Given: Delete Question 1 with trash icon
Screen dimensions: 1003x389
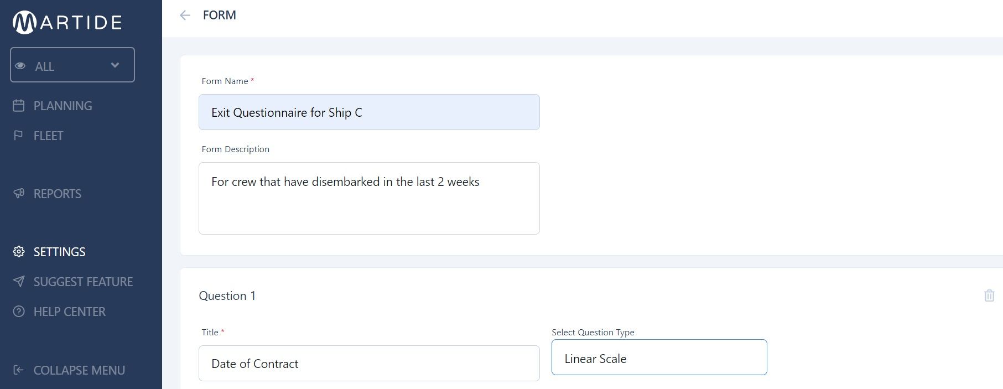Looking at the screenshot, I should pyautogui.click(x=989, y=295).
